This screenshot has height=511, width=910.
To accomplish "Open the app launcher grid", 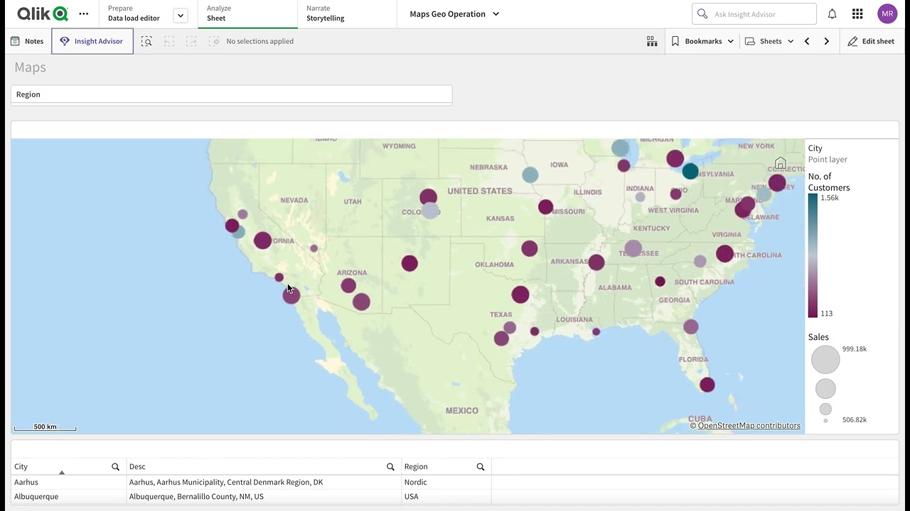I will 857,13.
